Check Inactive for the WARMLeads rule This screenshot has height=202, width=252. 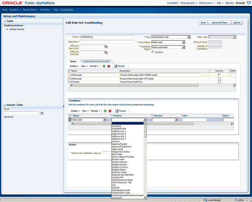pos(219,79)
